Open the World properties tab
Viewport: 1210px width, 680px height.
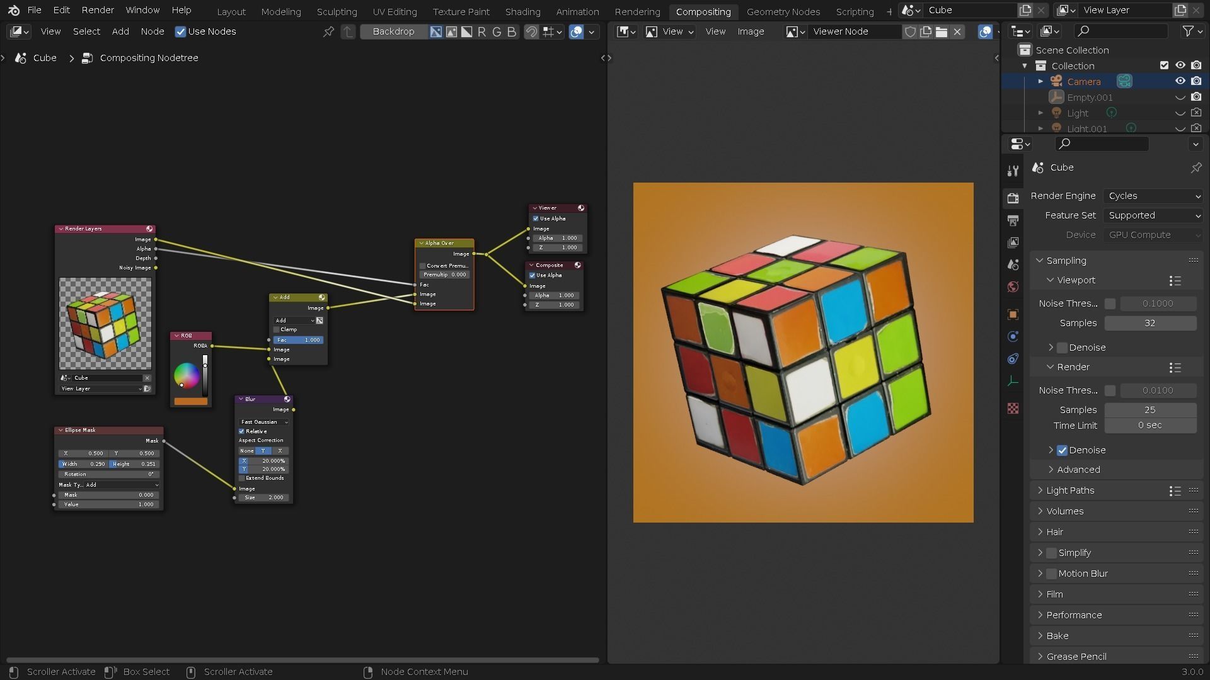click(1013, 287)
